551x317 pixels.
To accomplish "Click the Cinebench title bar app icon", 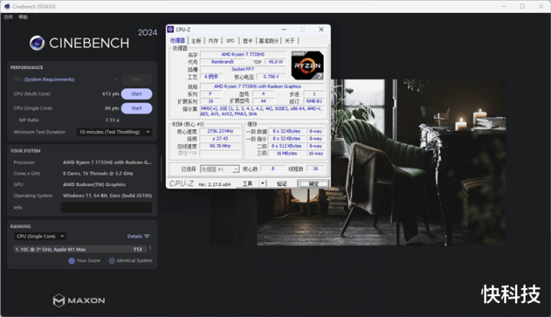I will [7, 6].
